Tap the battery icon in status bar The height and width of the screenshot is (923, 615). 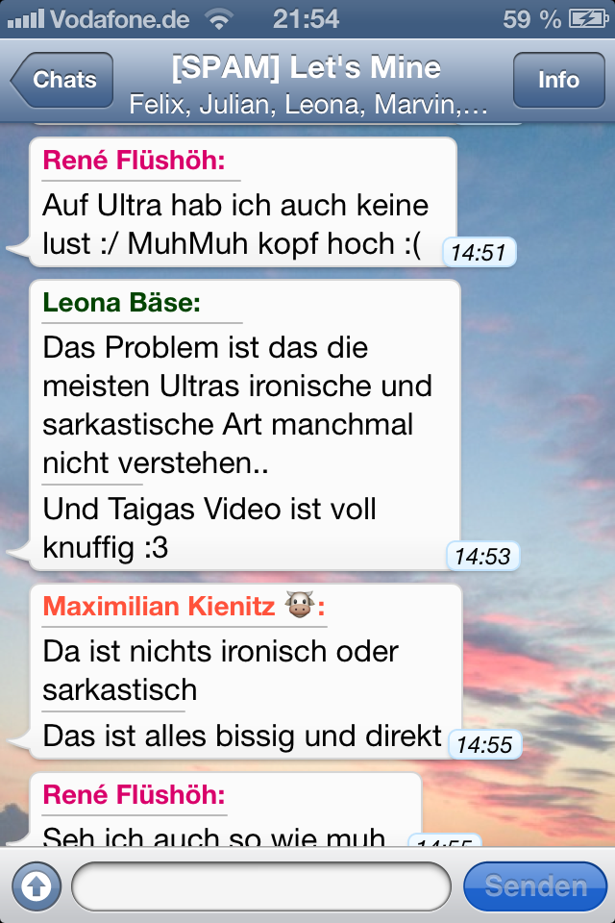(588, 19)
